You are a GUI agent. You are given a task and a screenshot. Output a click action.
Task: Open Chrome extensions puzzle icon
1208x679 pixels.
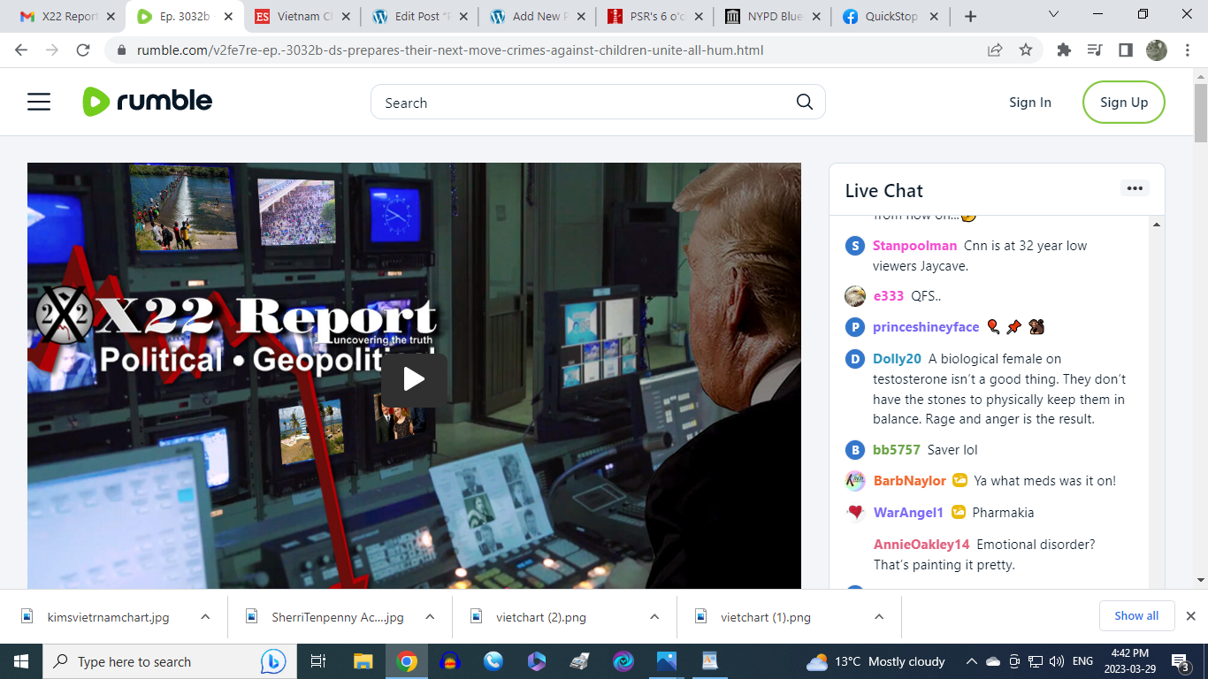1064,50
